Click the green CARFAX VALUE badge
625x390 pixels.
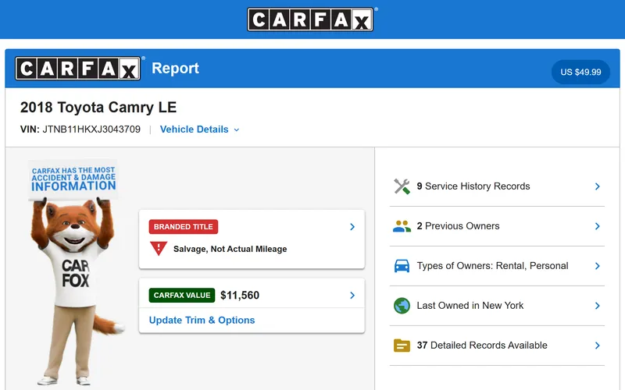click(x=182, y=296)
